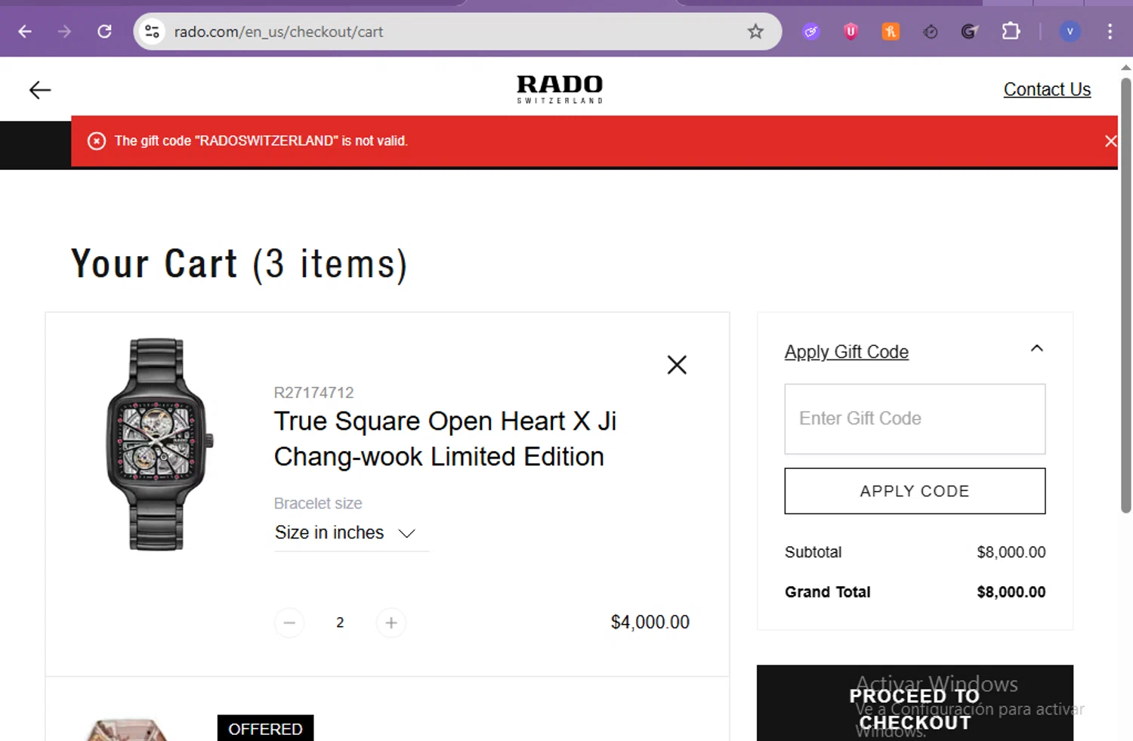The width and height of the screenshot is (1133, 741).
Task: Open site information icon in address bar
Action: (x=153, y=32)
